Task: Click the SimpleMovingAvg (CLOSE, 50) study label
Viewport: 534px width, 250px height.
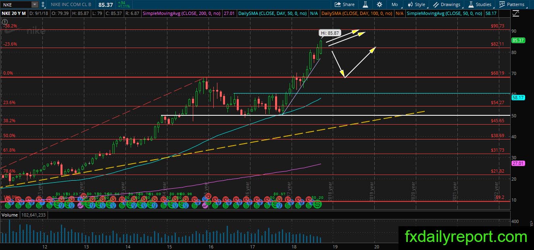Action: click(x=444, y=13)
